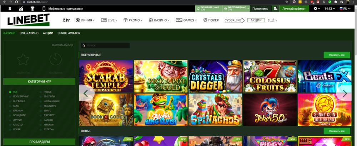Expand the bonus balance account dropdown
The width and height of the screenshot is (357, 146).
click(x=248, y=9)
